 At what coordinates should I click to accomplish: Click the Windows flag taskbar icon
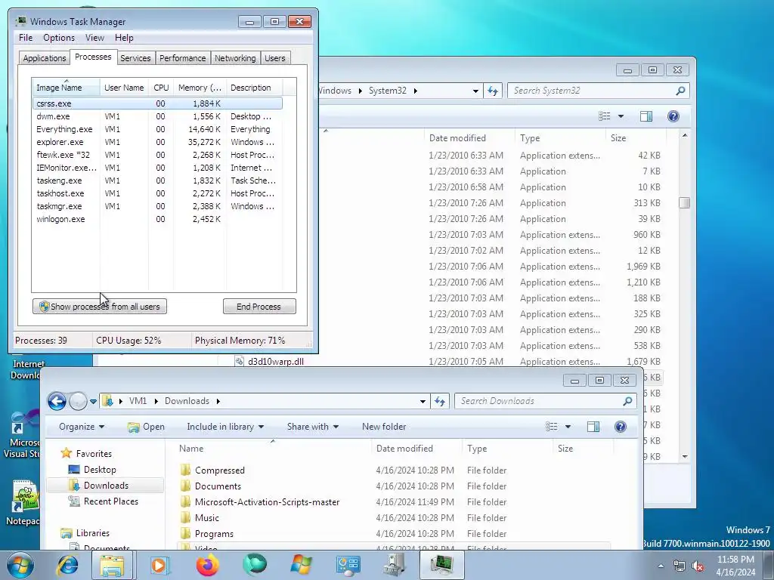click(x=301, y=565)
